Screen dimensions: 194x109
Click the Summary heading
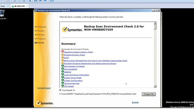tap(69, 44)
